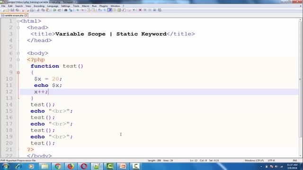Click the Stop Recording macro icon
The image size is (303, 170).
click(x=145, y=10)
